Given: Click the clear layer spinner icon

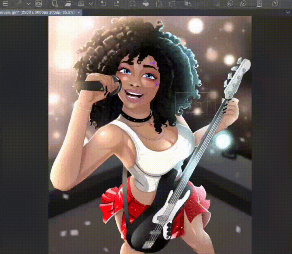Looking at the screenshot, I should [132, 4].
